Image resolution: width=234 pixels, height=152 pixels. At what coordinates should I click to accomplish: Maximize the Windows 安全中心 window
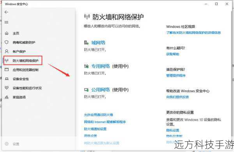point(216,4)
